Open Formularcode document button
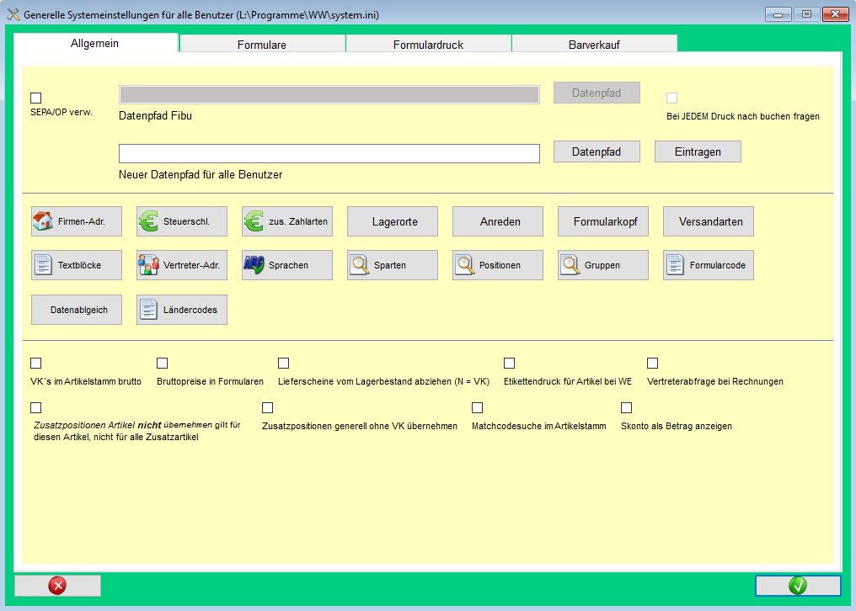 click(709, 265)
